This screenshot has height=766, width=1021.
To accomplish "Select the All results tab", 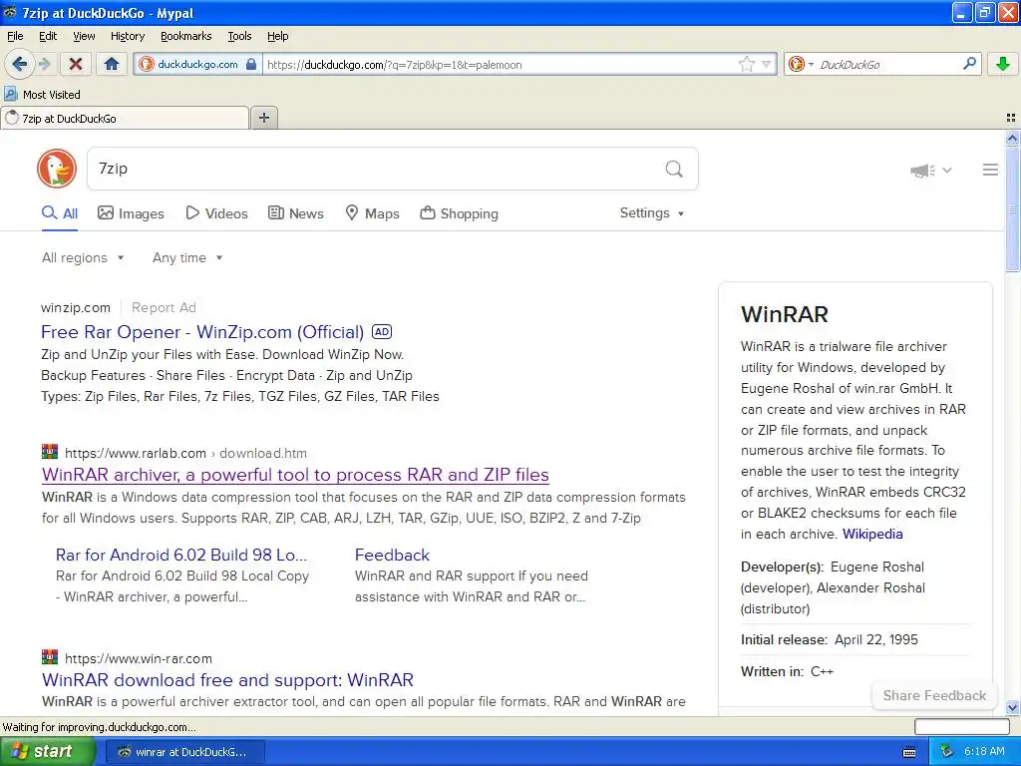I will coord(59,213).
